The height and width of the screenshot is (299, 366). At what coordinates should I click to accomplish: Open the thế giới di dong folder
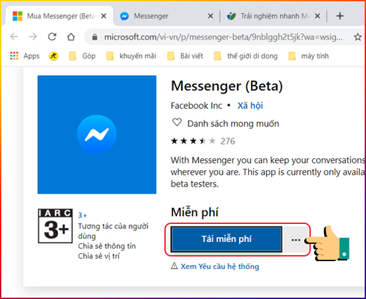(246, 56)
